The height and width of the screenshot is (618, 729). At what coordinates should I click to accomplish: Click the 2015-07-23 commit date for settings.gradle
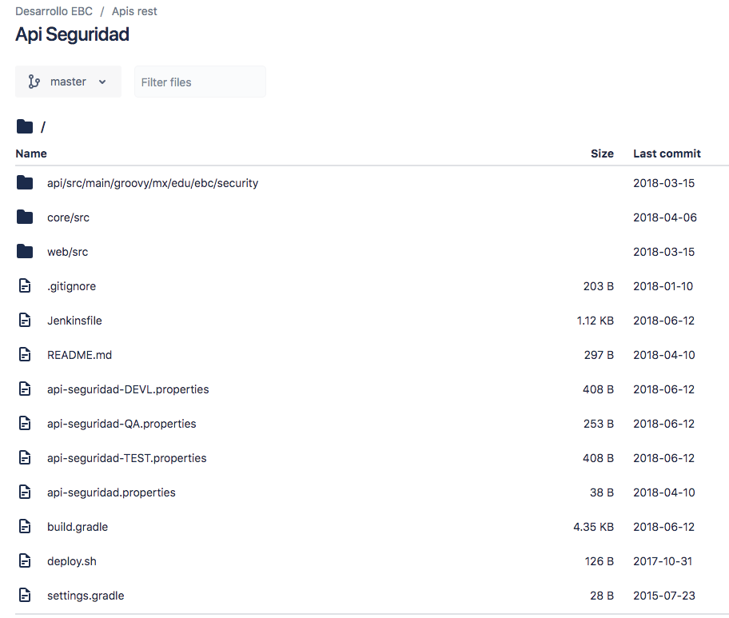[664, 596]
